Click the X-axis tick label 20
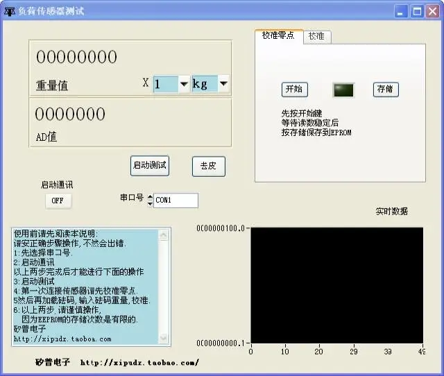444x376 pixels. [319, 352]
